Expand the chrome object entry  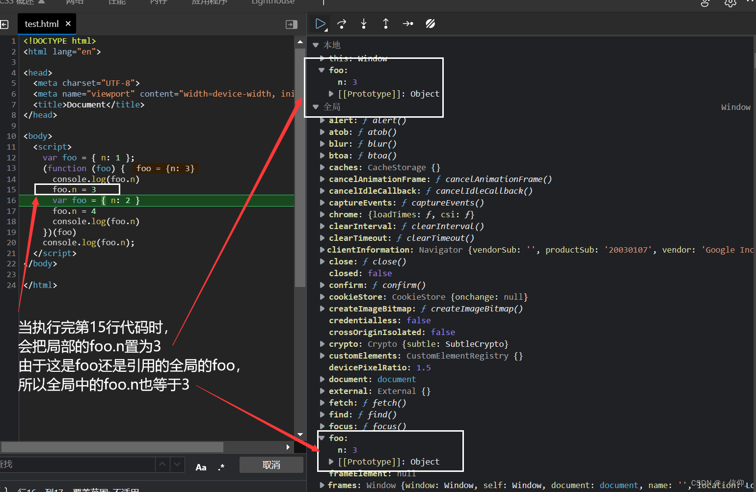pyautogui.click(x=322, y=214)
